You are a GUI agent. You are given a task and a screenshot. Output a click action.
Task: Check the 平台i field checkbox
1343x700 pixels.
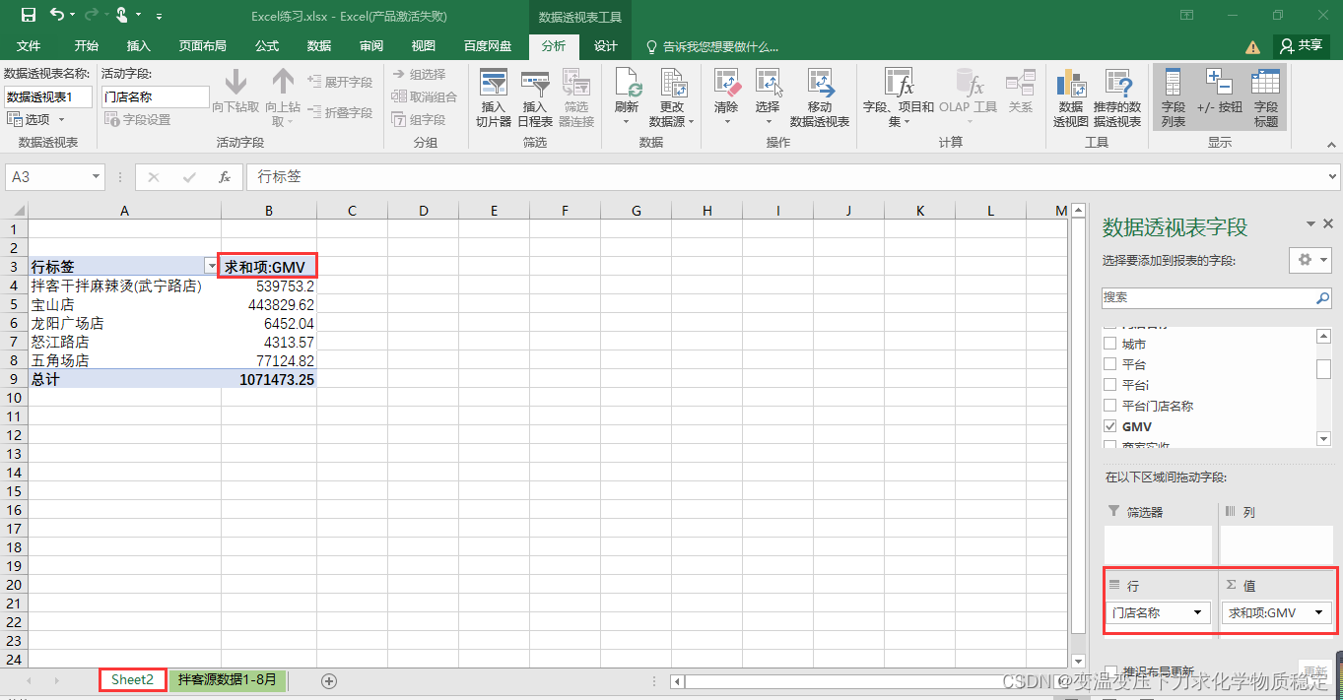click(x=1110, y=385)
